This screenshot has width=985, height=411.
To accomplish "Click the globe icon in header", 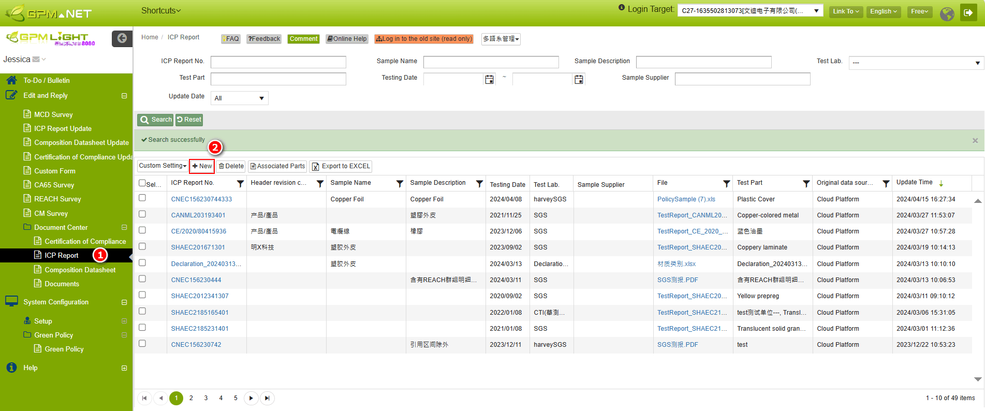I will [947, 14].
